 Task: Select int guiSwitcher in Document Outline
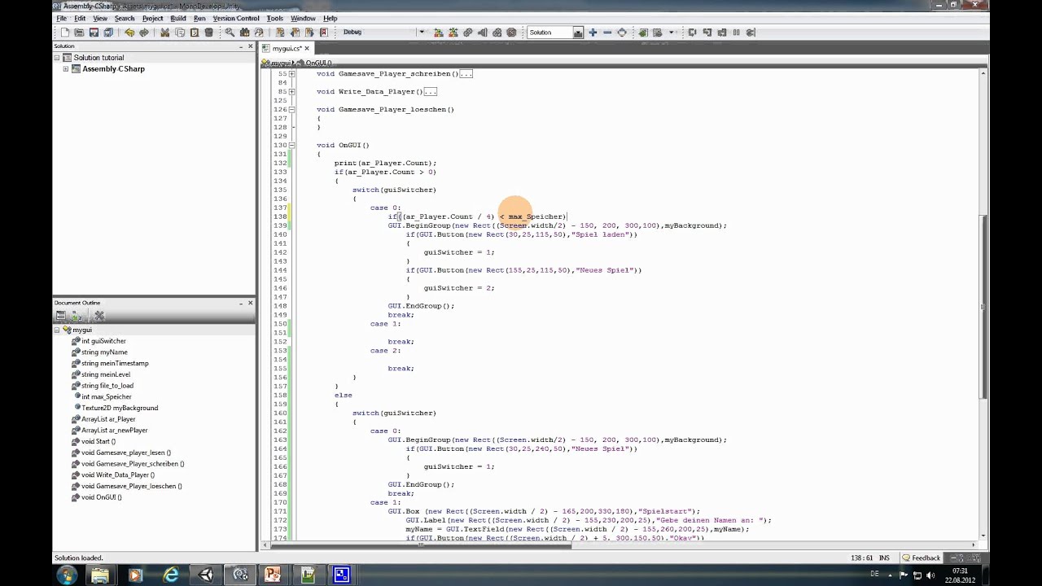[x=103, y=341]
